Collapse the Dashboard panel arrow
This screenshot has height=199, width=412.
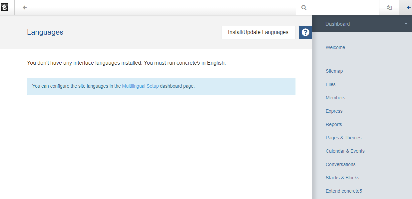point(406,24)
